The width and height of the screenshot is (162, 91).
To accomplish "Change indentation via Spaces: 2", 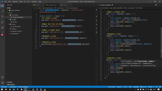I will [119, 87].
